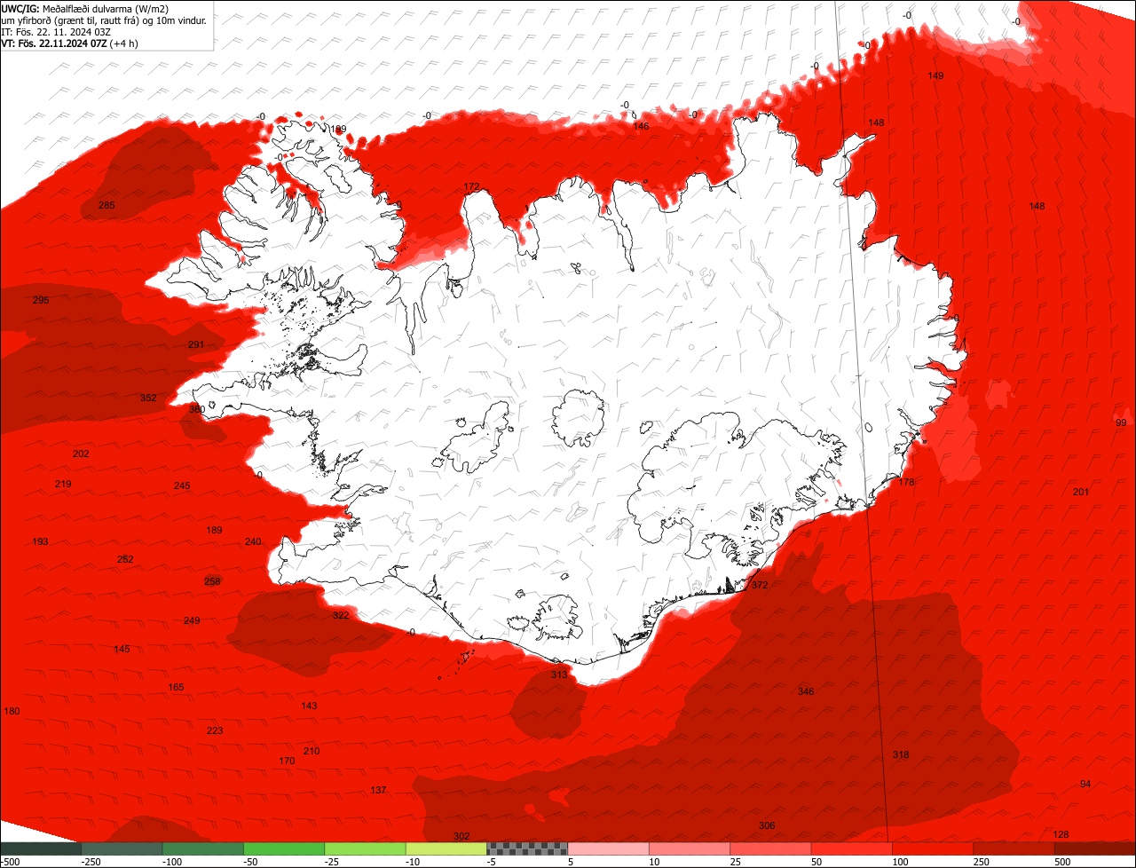Click the flux value 165 on the map

coord(176,687)
